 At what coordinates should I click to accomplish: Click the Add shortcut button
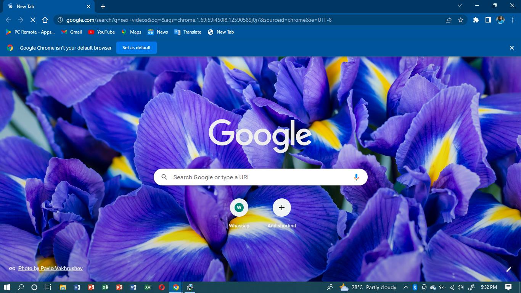click(x=282, y=208)
